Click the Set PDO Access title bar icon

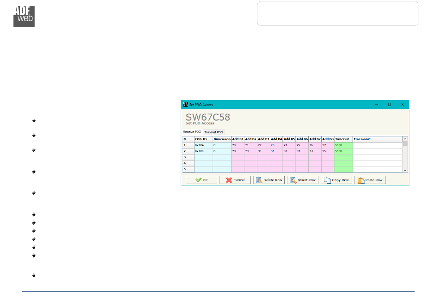(186, 105)
